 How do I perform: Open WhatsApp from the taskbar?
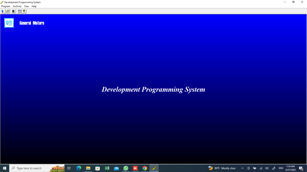click(x=126, y=168)
